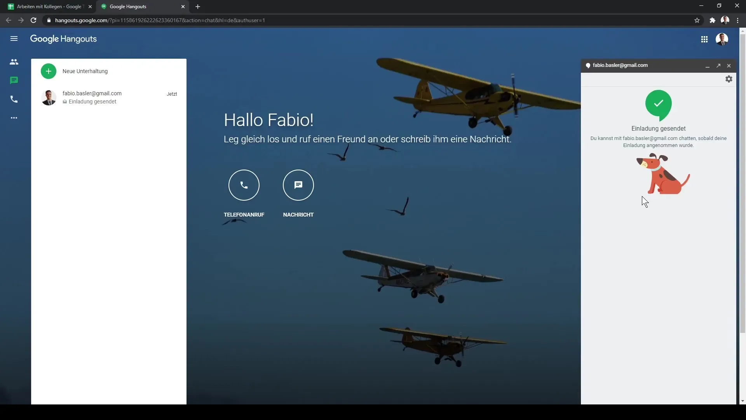Image resolution: width=746 pixels, height=420 pixels.
Task: Open Conversations chat icon in sidebar
Action: (x=14, y=80)
